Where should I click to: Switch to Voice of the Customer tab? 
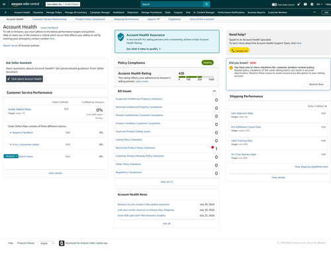[x=202, y=19]
